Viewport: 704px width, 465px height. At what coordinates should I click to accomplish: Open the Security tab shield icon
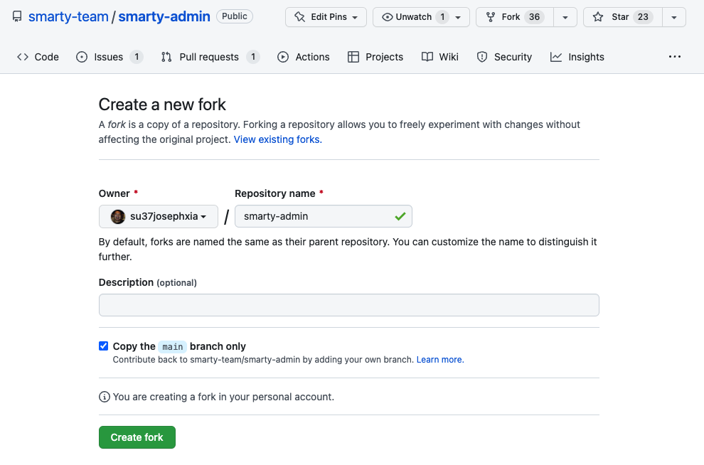click(482, 57)
